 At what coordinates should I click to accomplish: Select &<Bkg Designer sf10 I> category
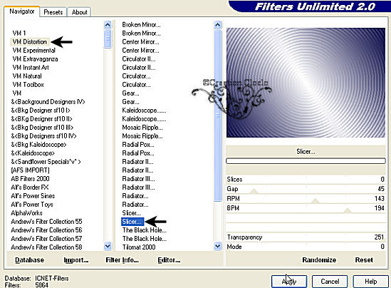[x=41, y=110]
